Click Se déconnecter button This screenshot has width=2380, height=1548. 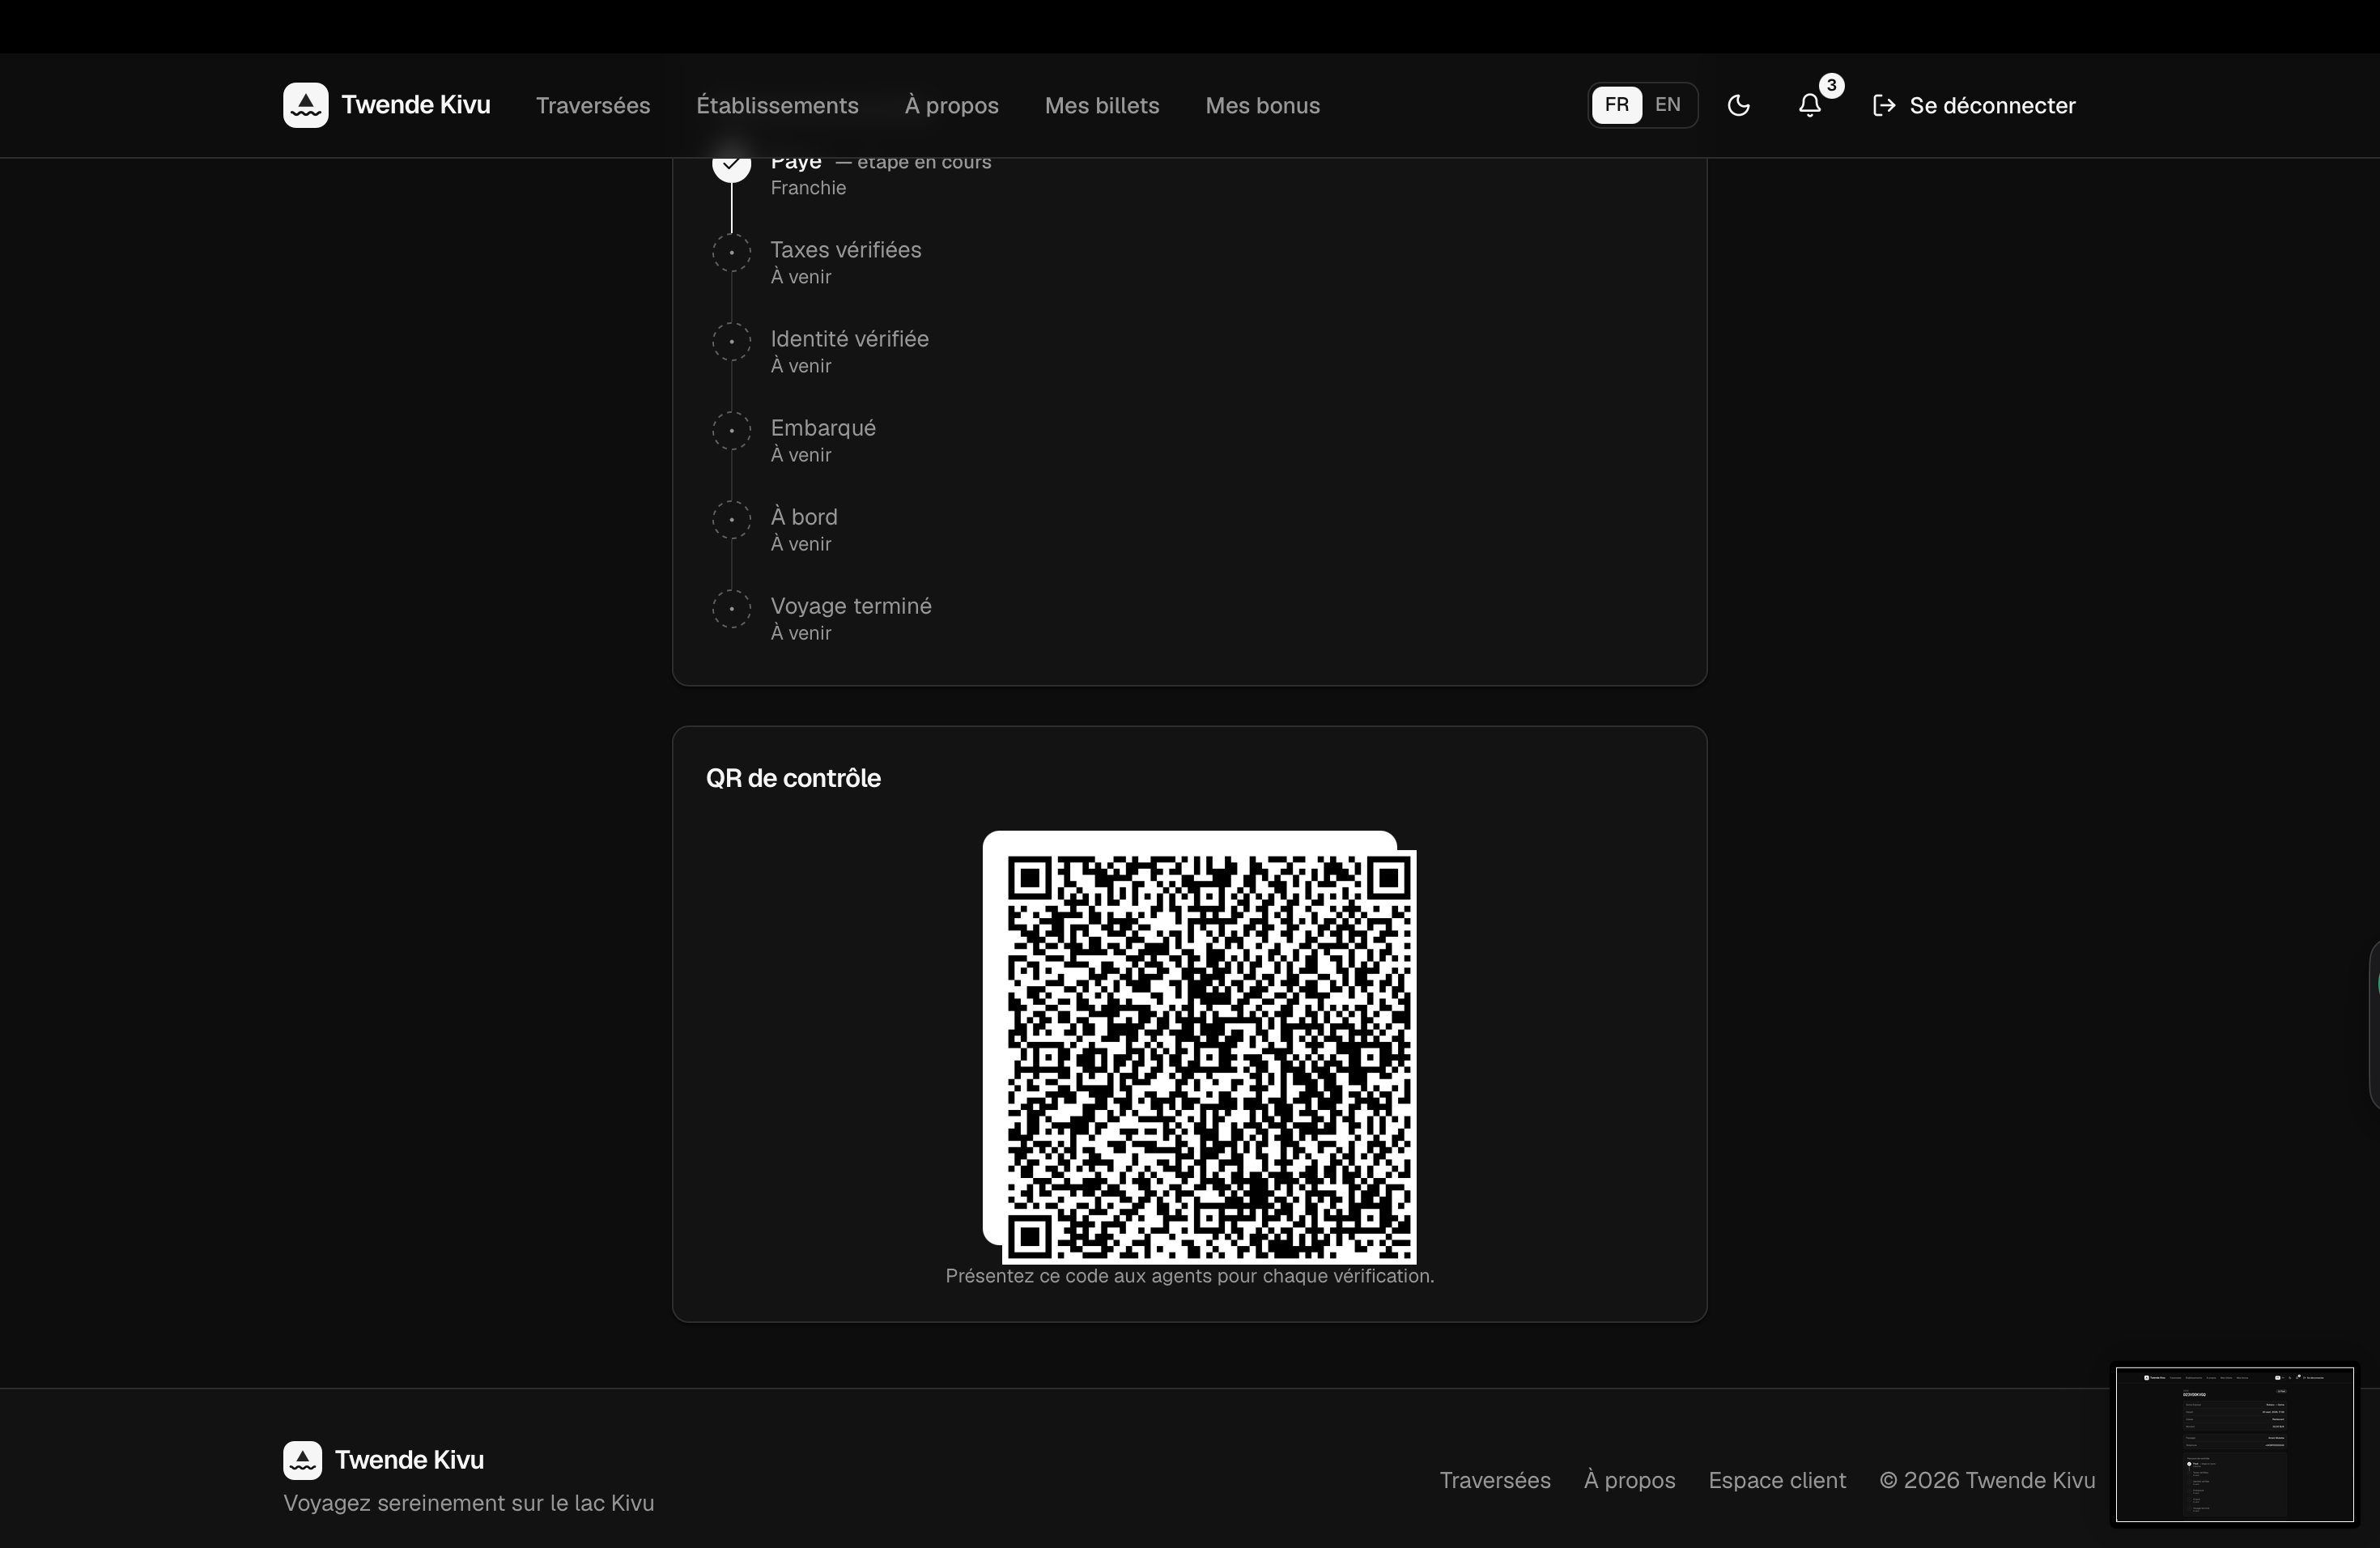pyautogui.click(x=1974, y=105)
